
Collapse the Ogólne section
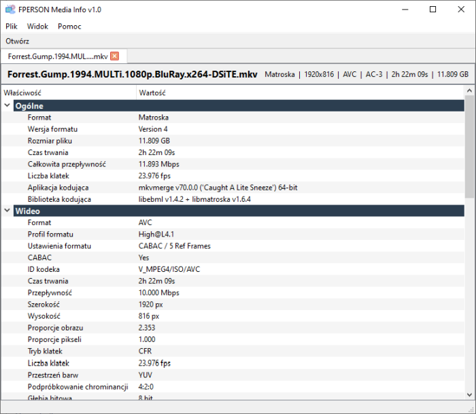[x=7, y=105]
